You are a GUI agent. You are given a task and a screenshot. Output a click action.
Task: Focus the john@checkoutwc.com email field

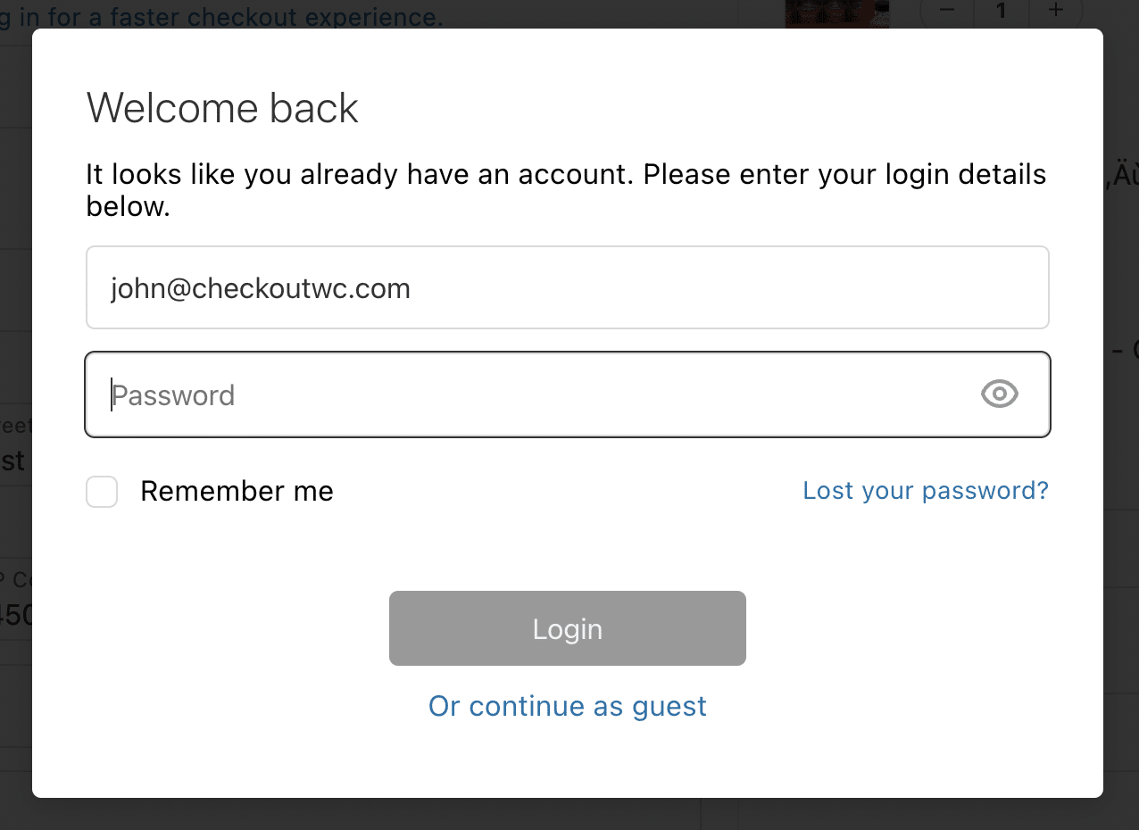pos(568,287)
